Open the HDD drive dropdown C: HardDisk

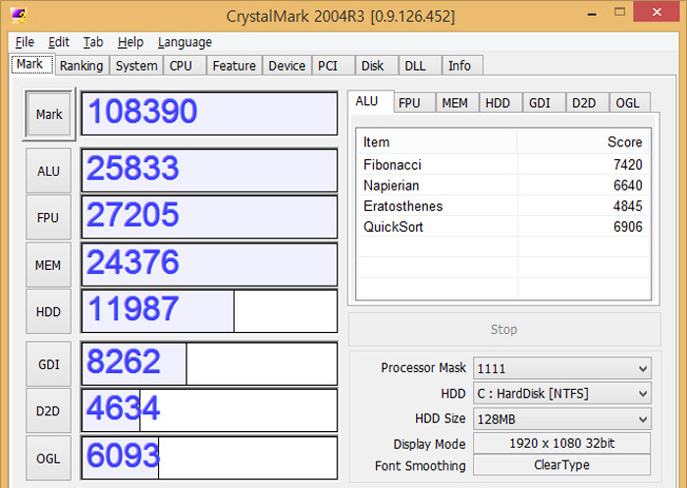[x=562, y=394]
